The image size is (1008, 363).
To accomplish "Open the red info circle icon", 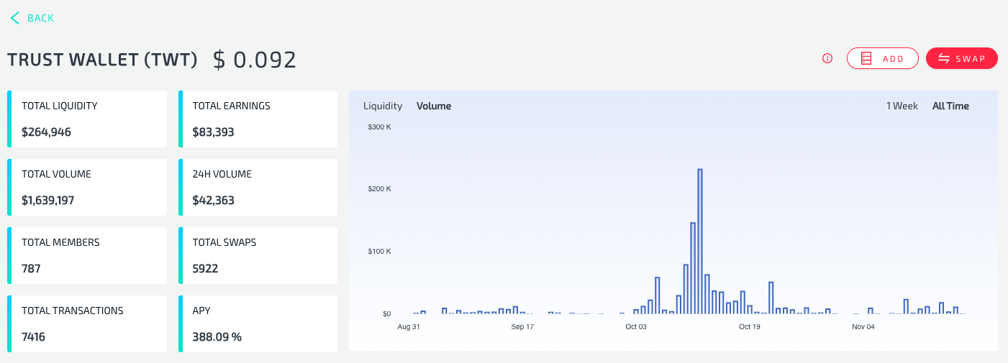I will coord(827,59).
